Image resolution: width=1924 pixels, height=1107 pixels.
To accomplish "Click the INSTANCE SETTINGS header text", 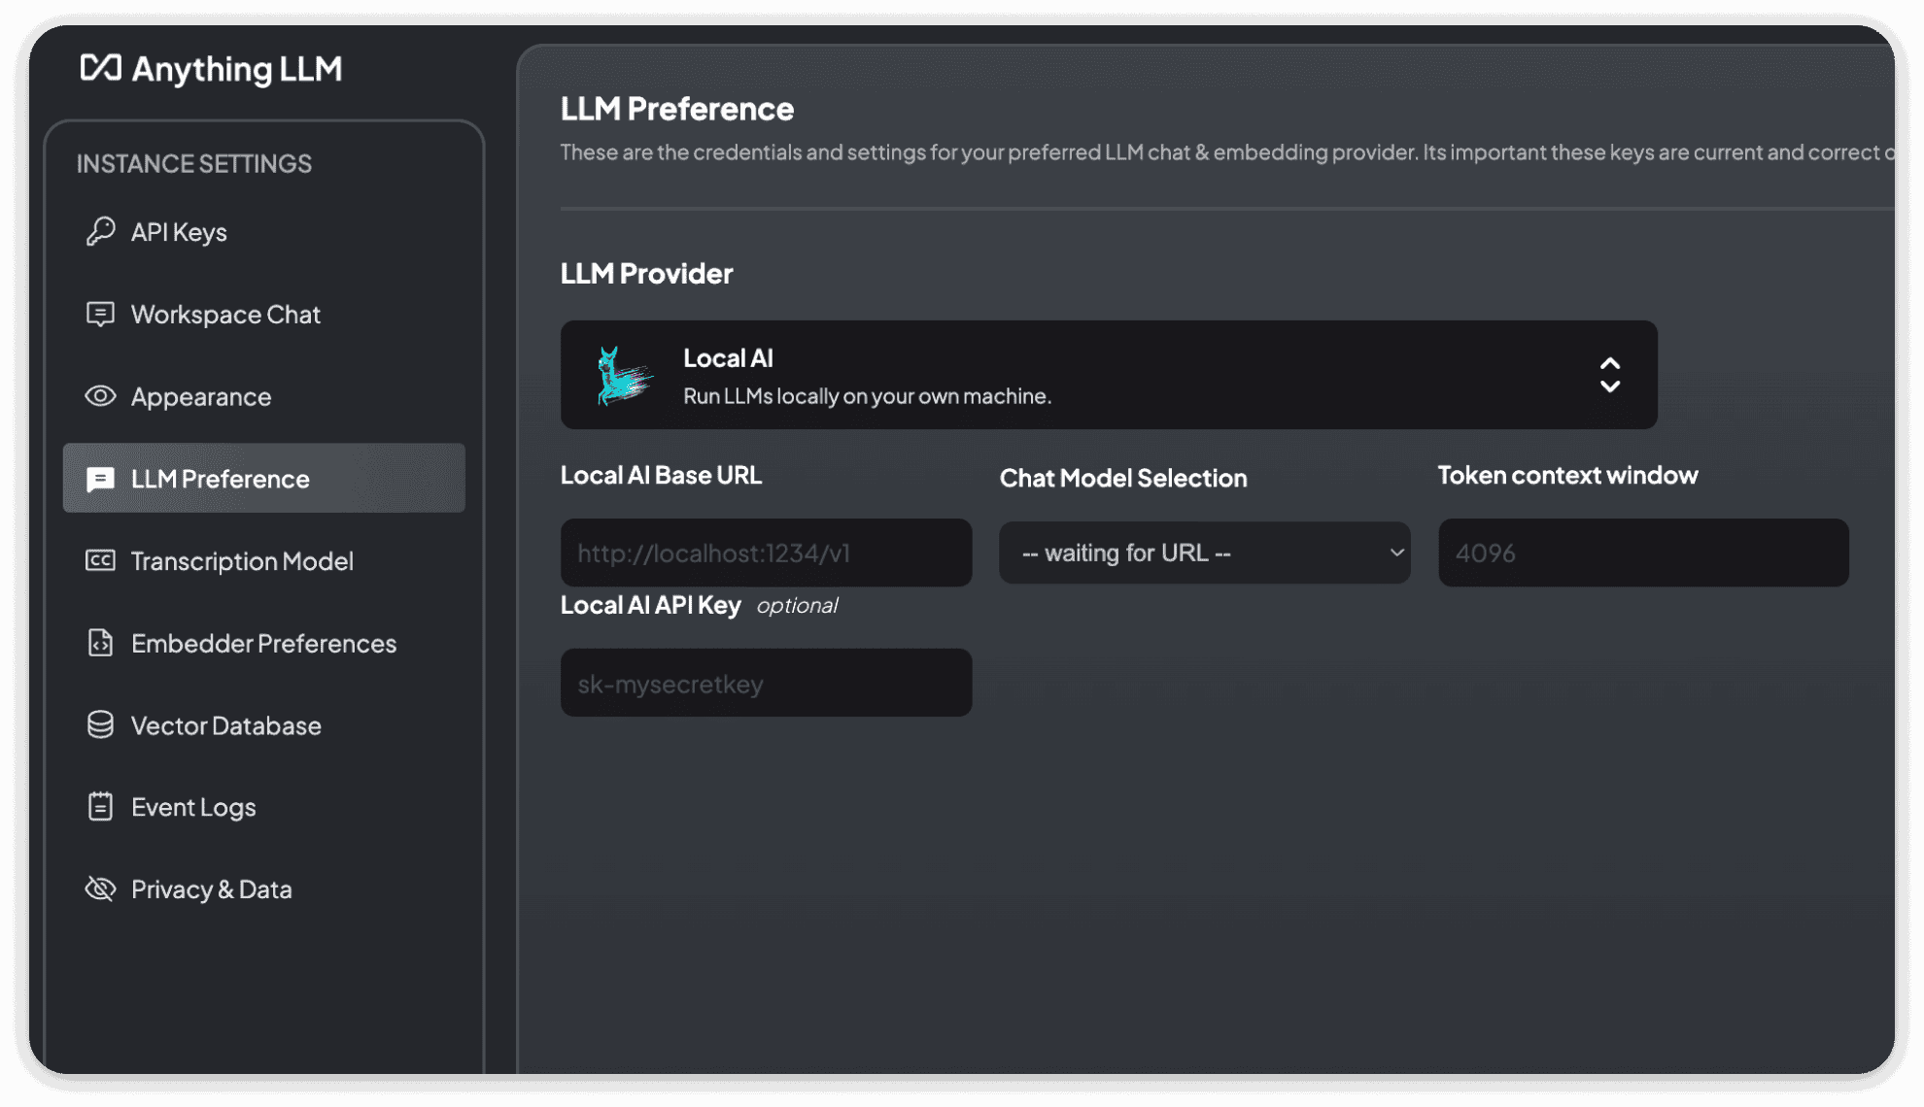I will pos(194,163).
